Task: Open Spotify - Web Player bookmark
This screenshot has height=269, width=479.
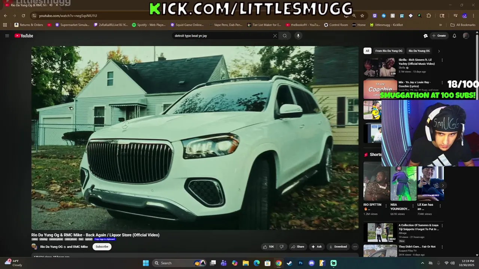Action: [149, 25]
